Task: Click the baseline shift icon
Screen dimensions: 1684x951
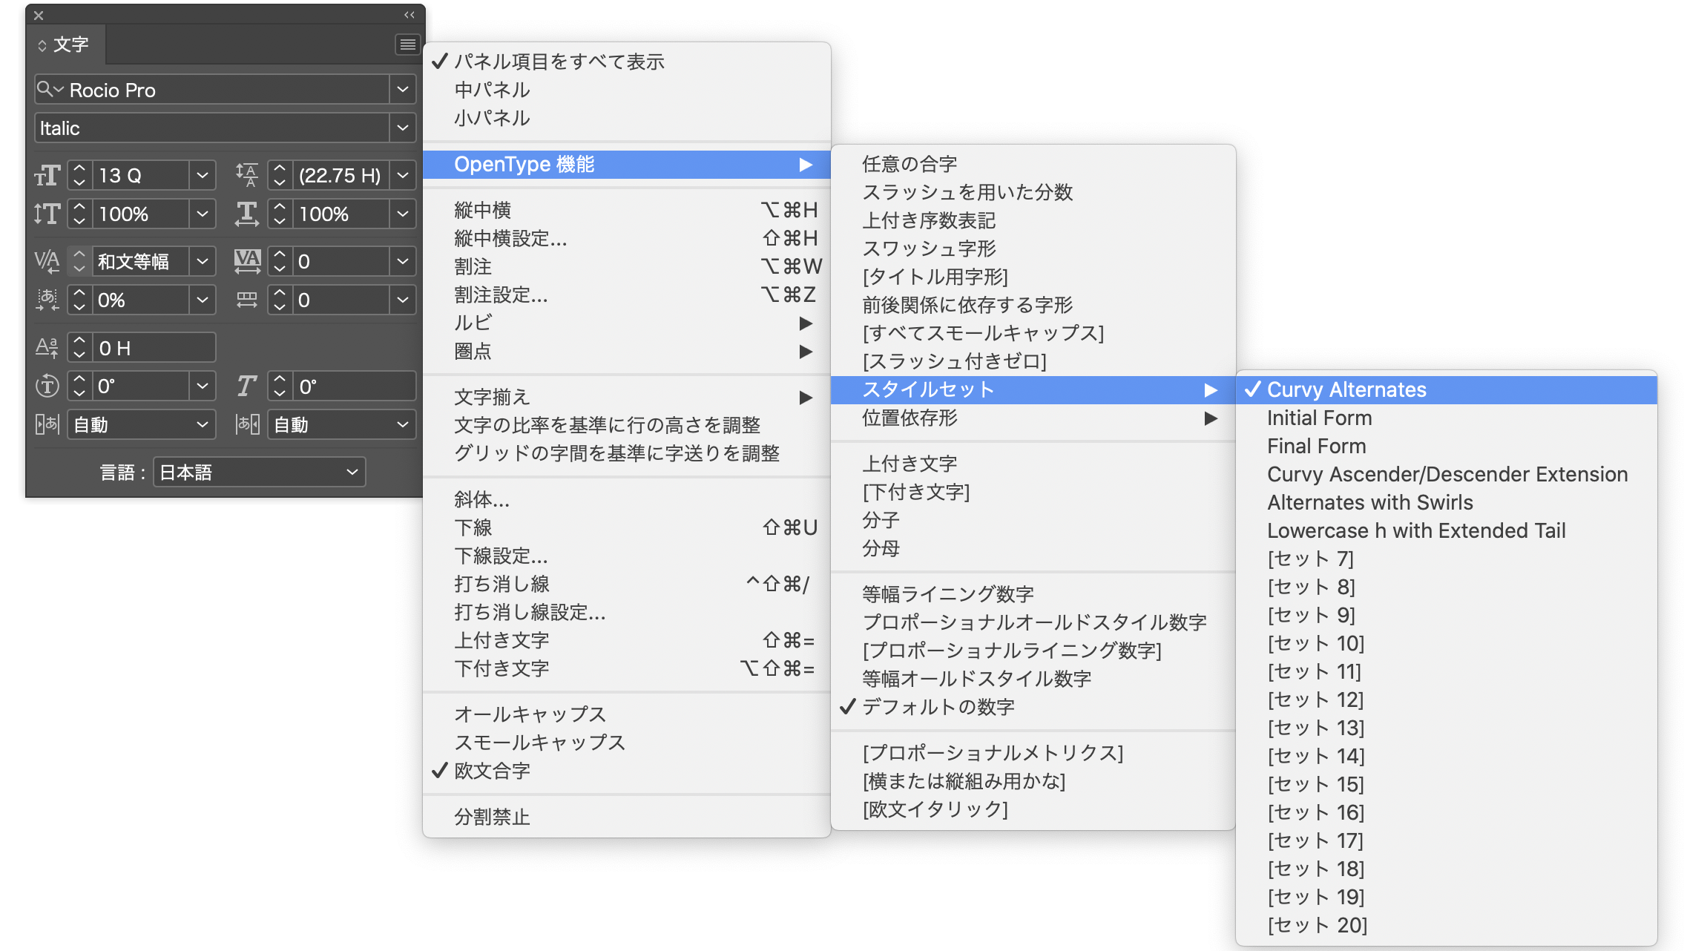Action: tap(46, 346)
